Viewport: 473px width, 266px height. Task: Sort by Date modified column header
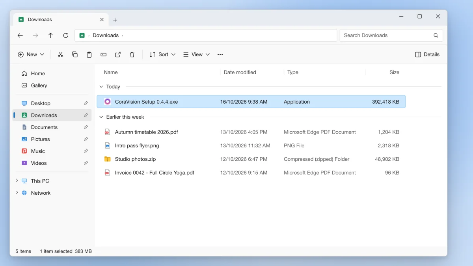(240, 73)
